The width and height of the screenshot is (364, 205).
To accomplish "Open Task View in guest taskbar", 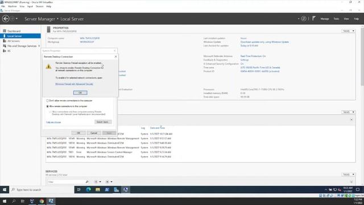I will coord(78,190).
